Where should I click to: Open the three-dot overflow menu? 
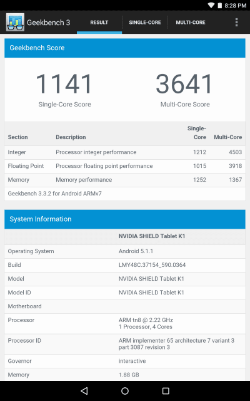pyautogui.click(x=236, y=23)
